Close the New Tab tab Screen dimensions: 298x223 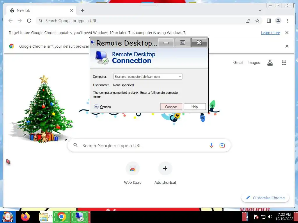(72, 10)
